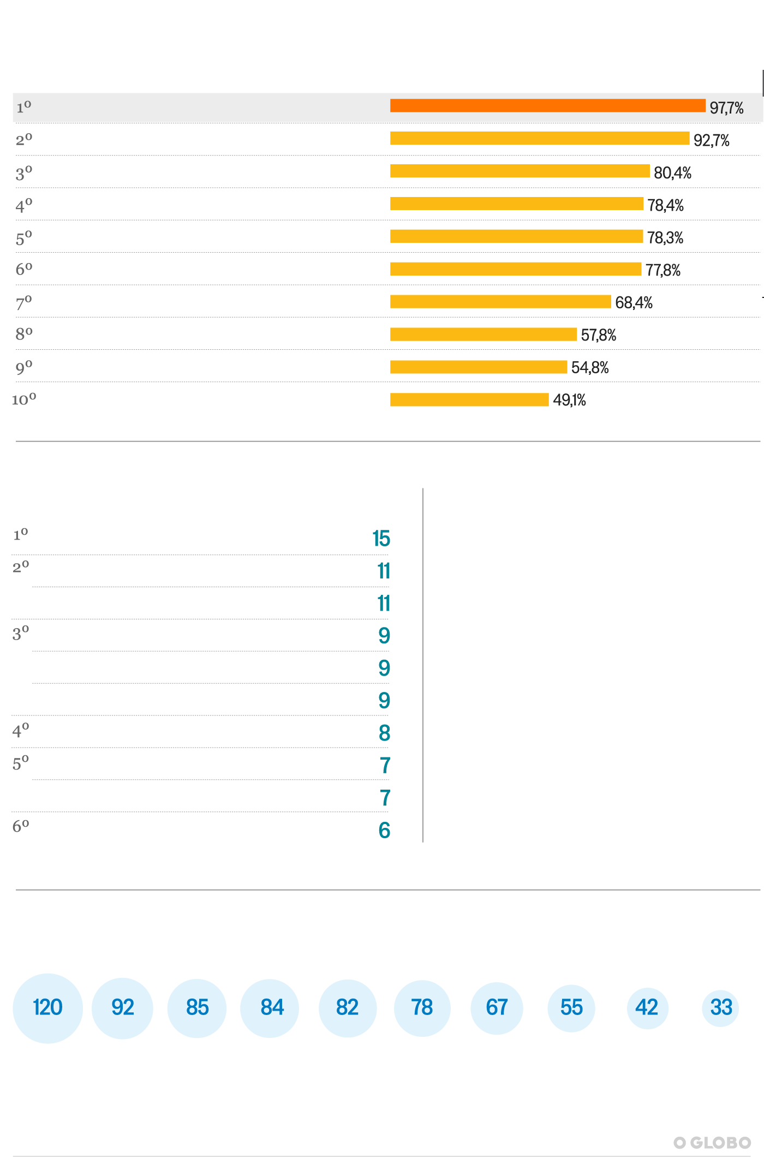Click the bubble with 67
764x1170 pixels.
tap(497, 1008)
